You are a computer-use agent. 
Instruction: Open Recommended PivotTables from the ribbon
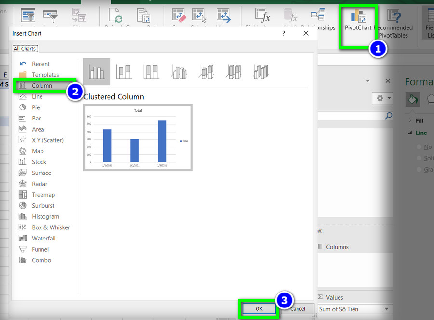(393, 24)
